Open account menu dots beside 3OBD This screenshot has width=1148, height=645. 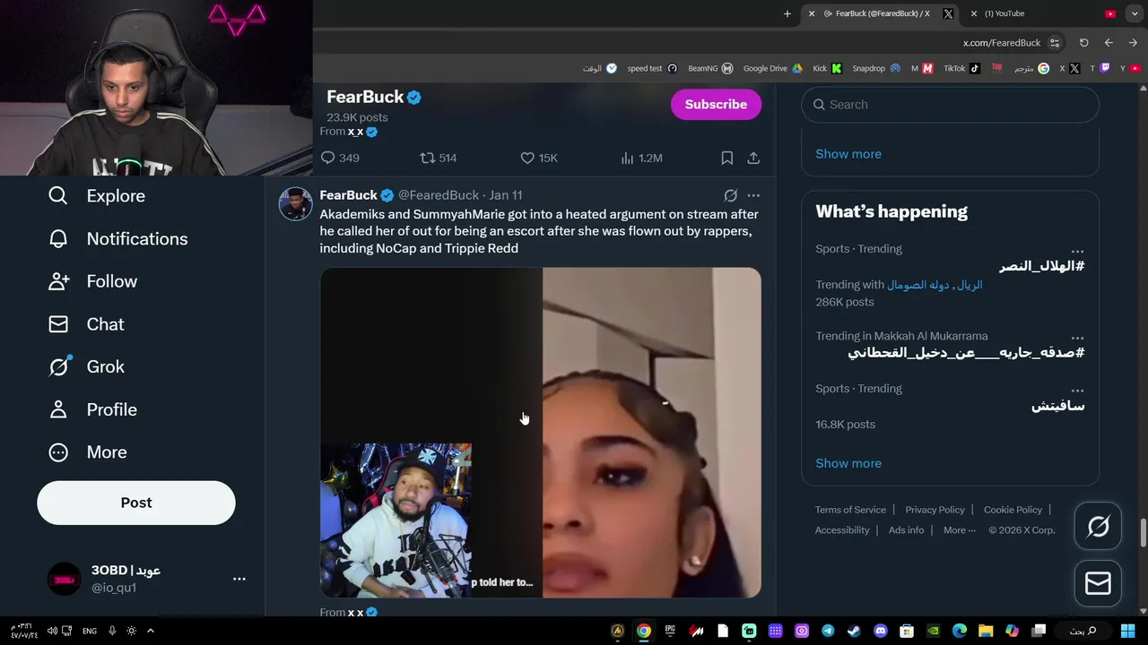coord(239,579)
